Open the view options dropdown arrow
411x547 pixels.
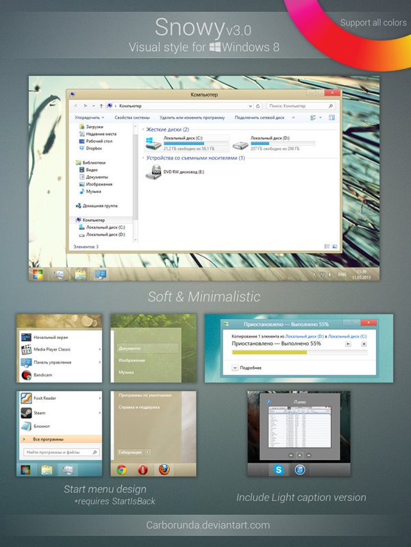pyautogui.click(x=321, y=118)
